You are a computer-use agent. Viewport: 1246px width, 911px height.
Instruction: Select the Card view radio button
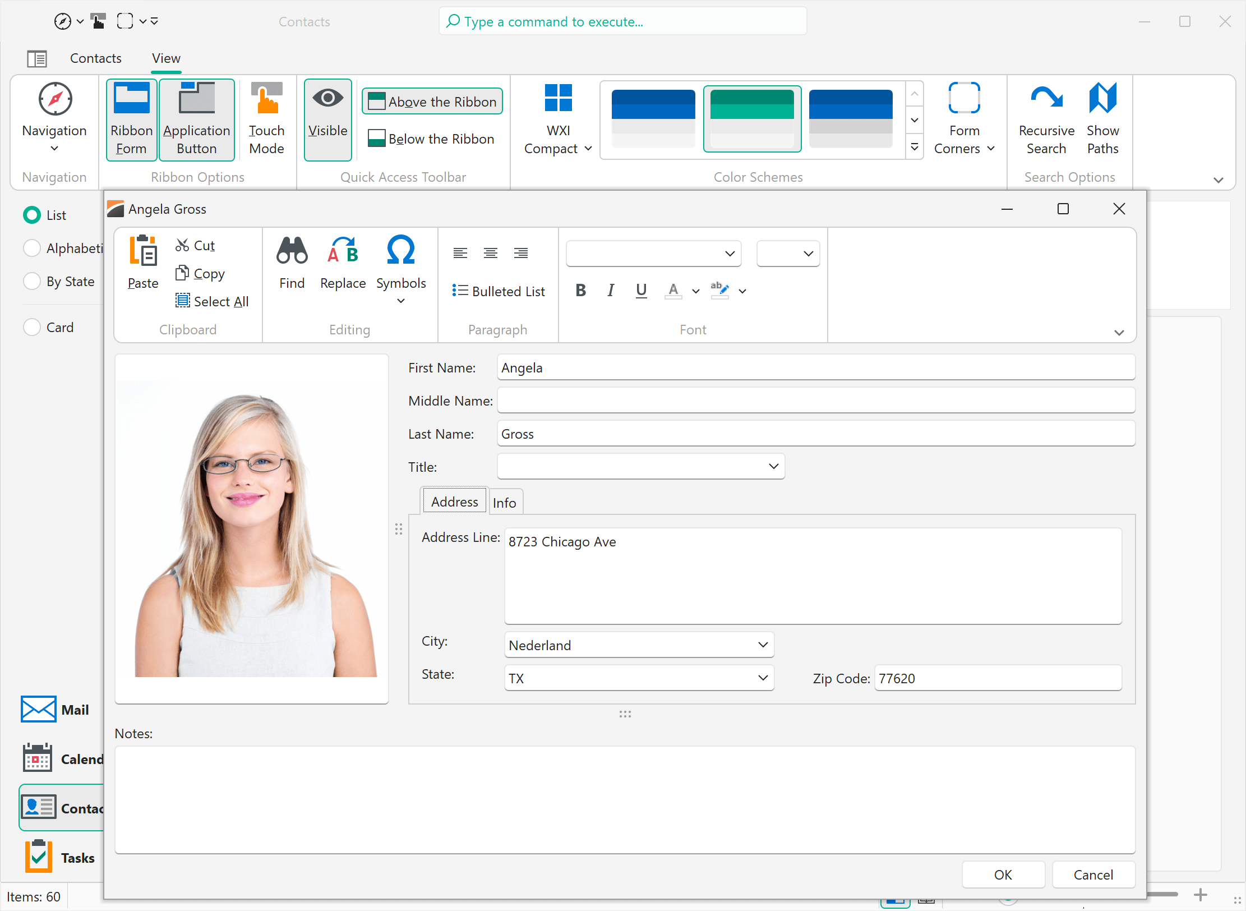tap(32, 327)
